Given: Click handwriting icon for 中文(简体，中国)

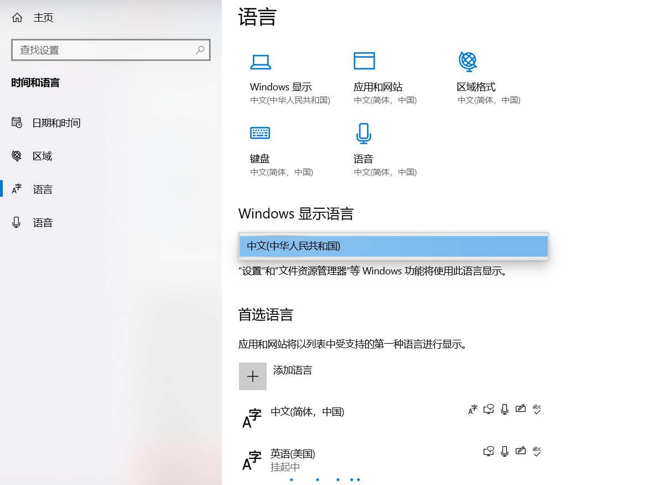Looking at the screenshot, I should tap(521, 409).
